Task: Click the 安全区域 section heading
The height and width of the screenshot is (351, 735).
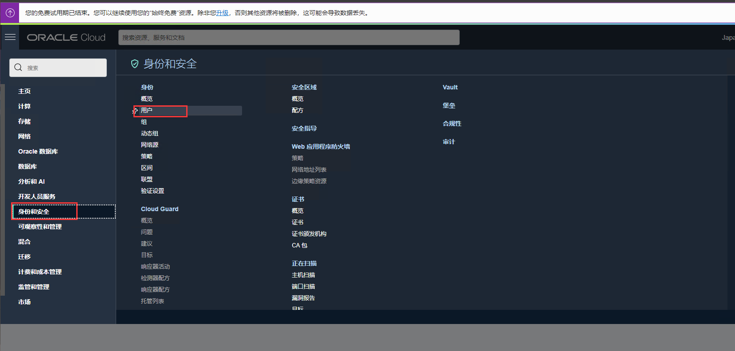Action: click(x=304, y=87)
